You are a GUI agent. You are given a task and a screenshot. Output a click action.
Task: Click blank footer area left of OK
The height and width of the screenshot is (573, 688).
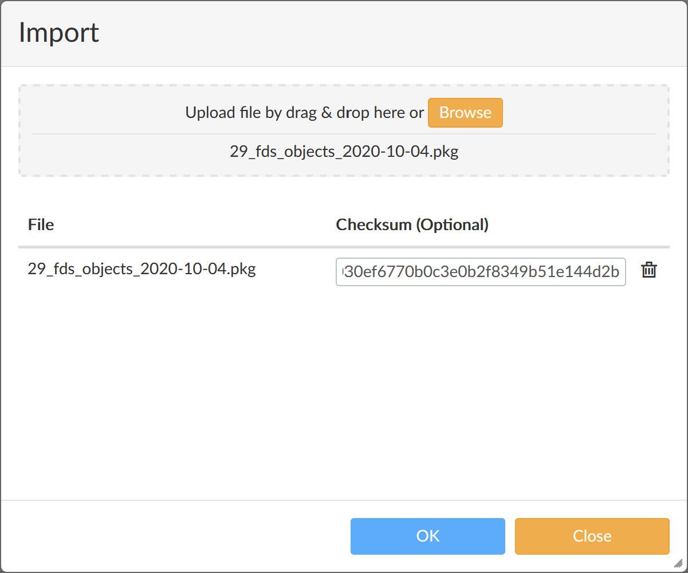click(x=172, y=536)
